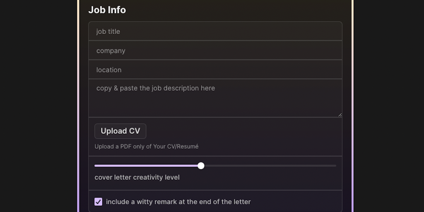Click the word 'company' placeholder text

pos(111,51)
